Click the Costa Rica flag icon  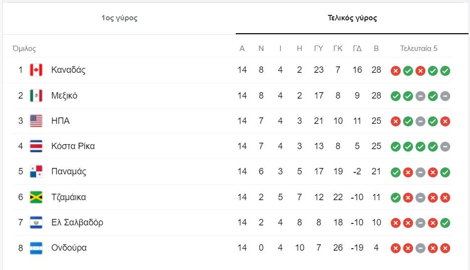point(36,146)
